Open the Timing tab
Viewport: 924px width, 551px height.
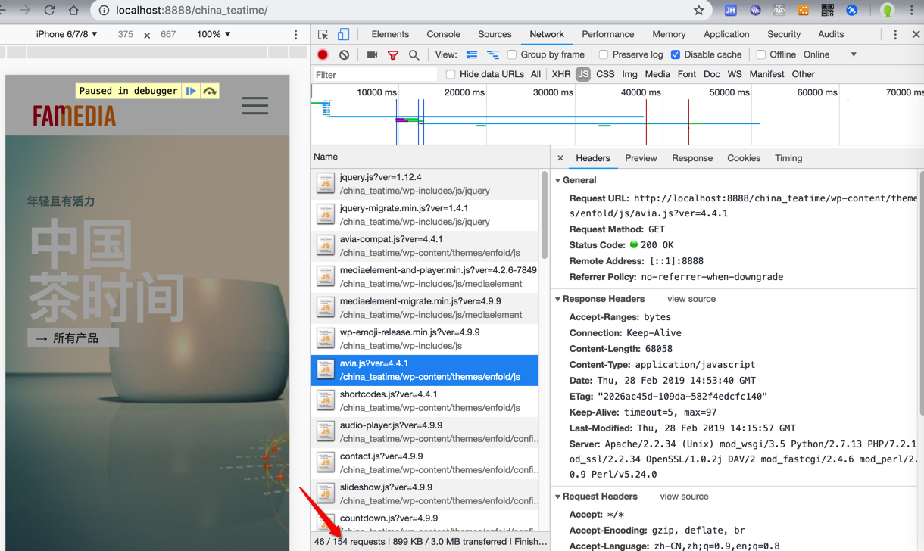tap(788, 158)
